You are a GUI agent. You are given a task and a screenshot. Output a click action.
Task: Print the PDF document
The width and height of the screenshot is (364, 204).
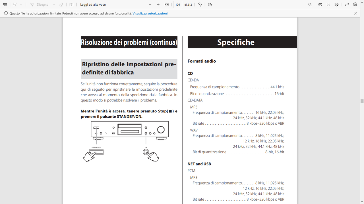320,5
